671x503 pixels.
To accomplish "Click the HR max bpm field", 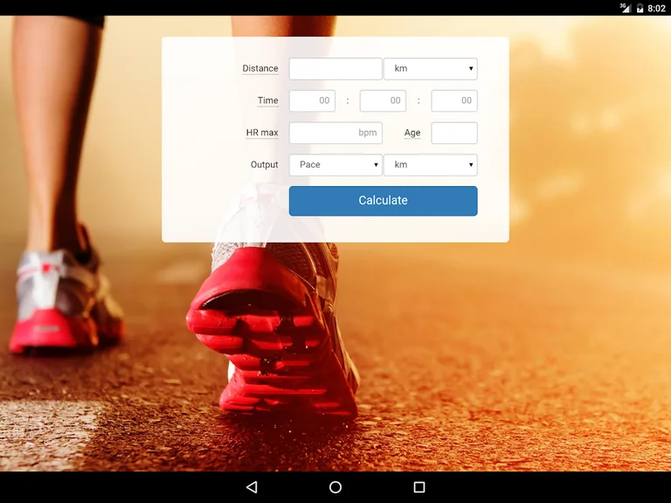I will click(335, 133).
